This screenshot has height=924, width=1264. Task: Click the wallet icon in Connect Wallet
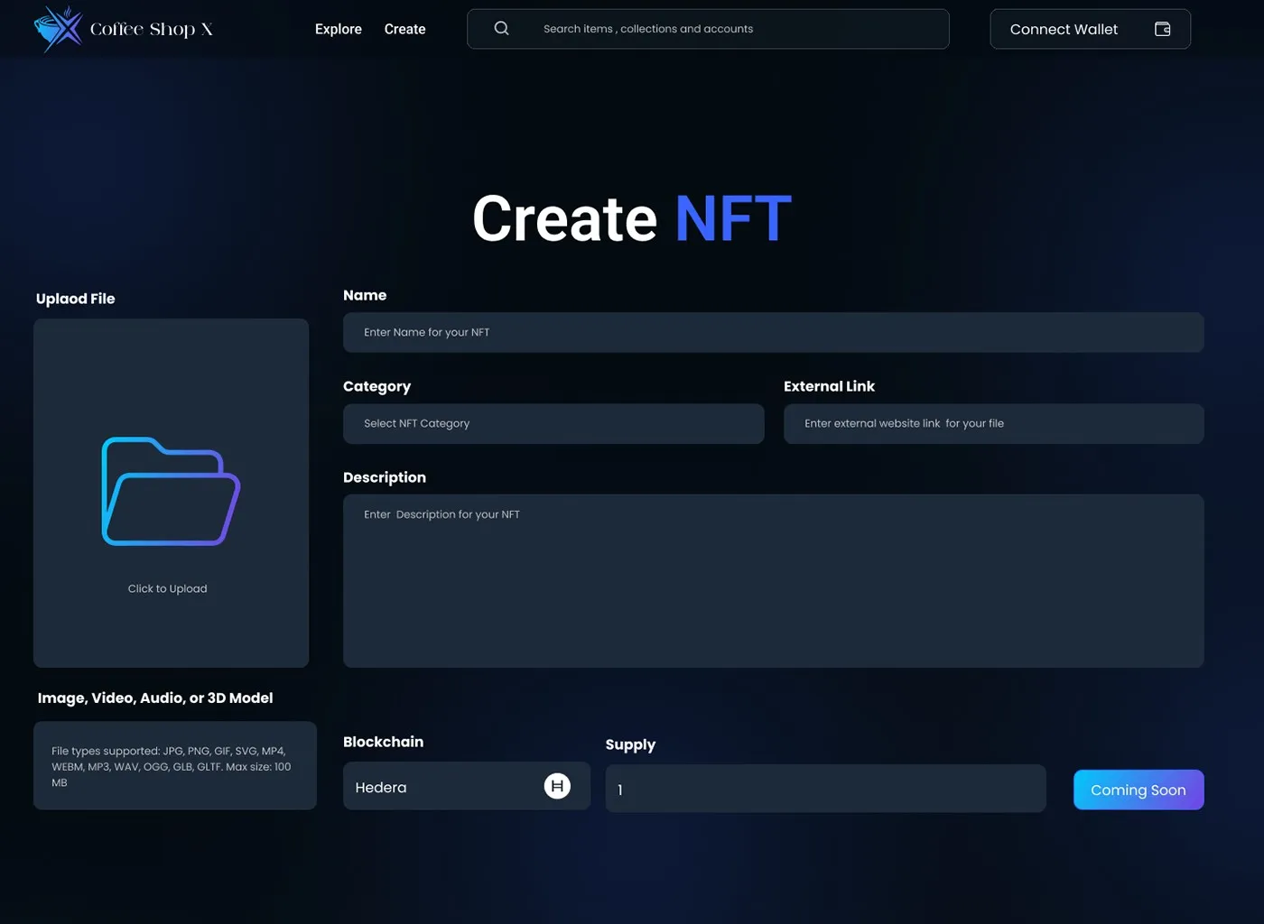(1162, 29)
